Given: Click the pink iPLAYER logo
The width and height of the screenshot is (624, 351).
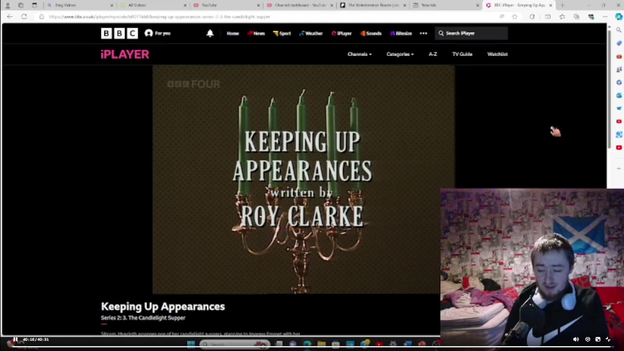Looking at the screenshot, I should coord(125,54).
